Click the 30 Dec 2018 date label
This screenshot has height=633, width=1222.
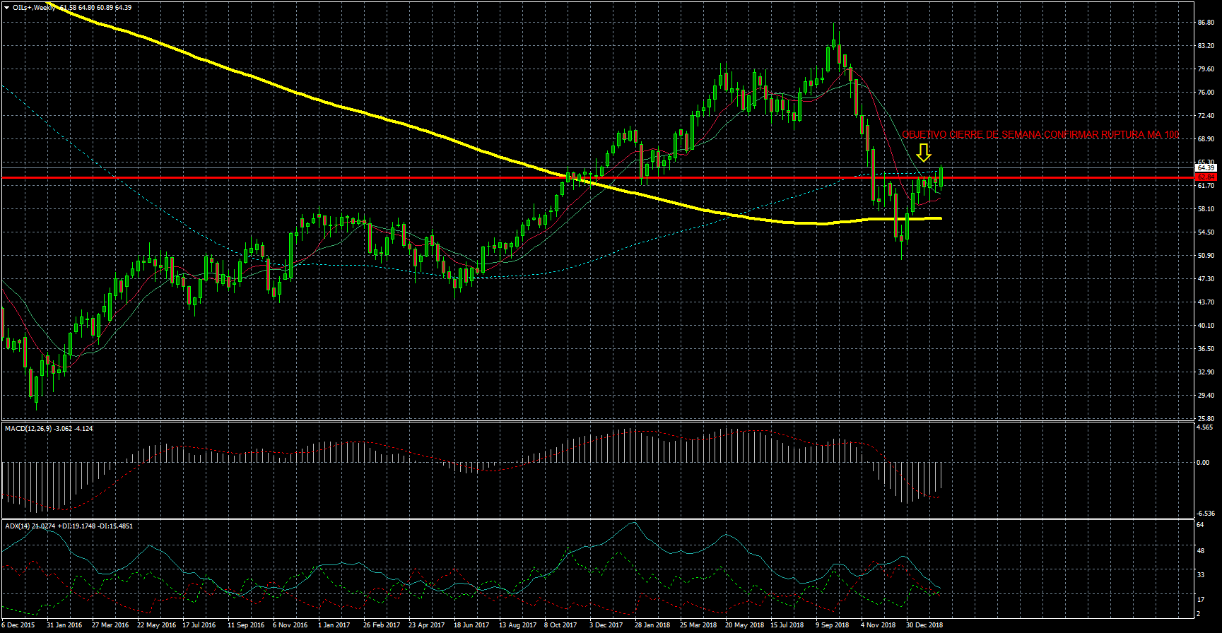924,625
